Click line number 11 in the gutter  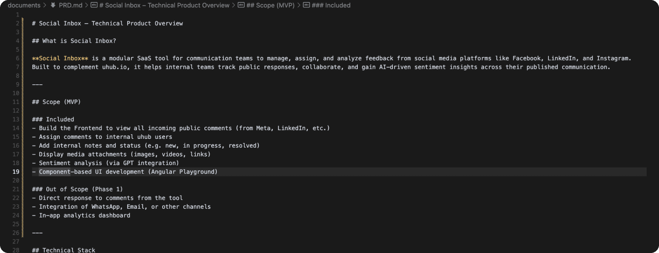click(16, 102)
